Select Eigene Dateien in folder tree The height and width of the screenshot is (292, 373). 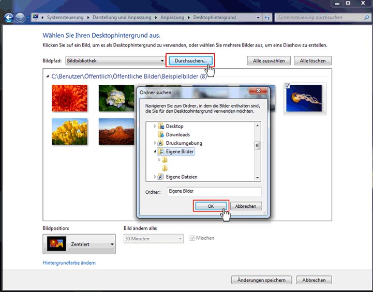tap(182, 177)
